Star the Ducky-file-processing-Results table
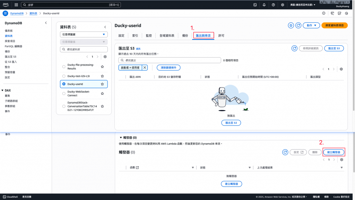The width and height of the screenshot is (355, 200). pyautogui.click(x=102, y=67)
